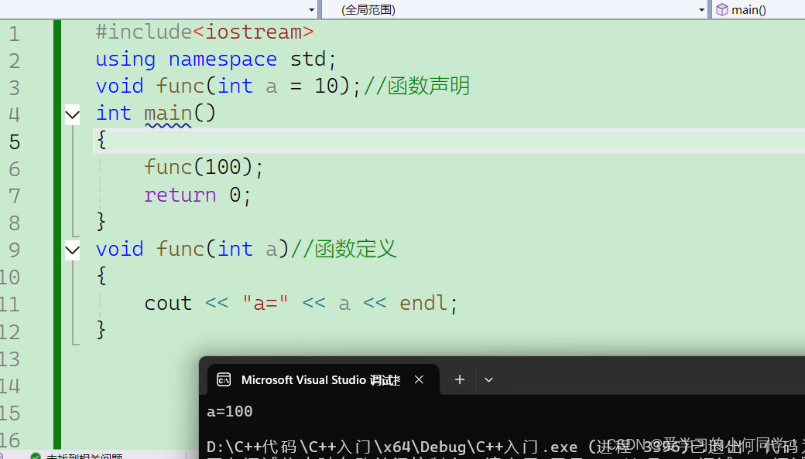Viewport: 805px width, 459px height.
Task: Click the 'a=100' output in the console
Action: click(229, 411)
